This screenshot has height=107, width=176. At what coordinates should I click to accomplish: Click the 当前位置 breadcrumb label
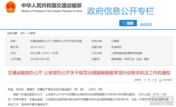click(12, 33)
